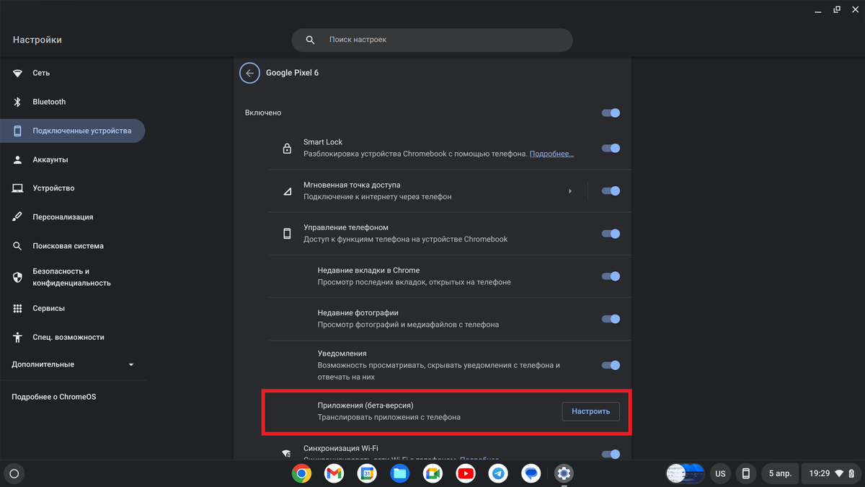Open Сервисы settings section
The height and width of the screenshot is (487, 865).
point(72,308)
